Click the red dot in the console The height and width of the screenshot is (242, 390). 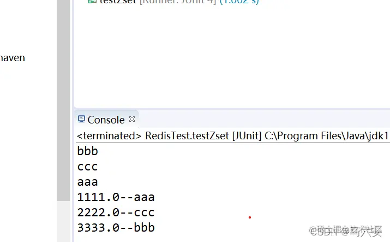250,217
